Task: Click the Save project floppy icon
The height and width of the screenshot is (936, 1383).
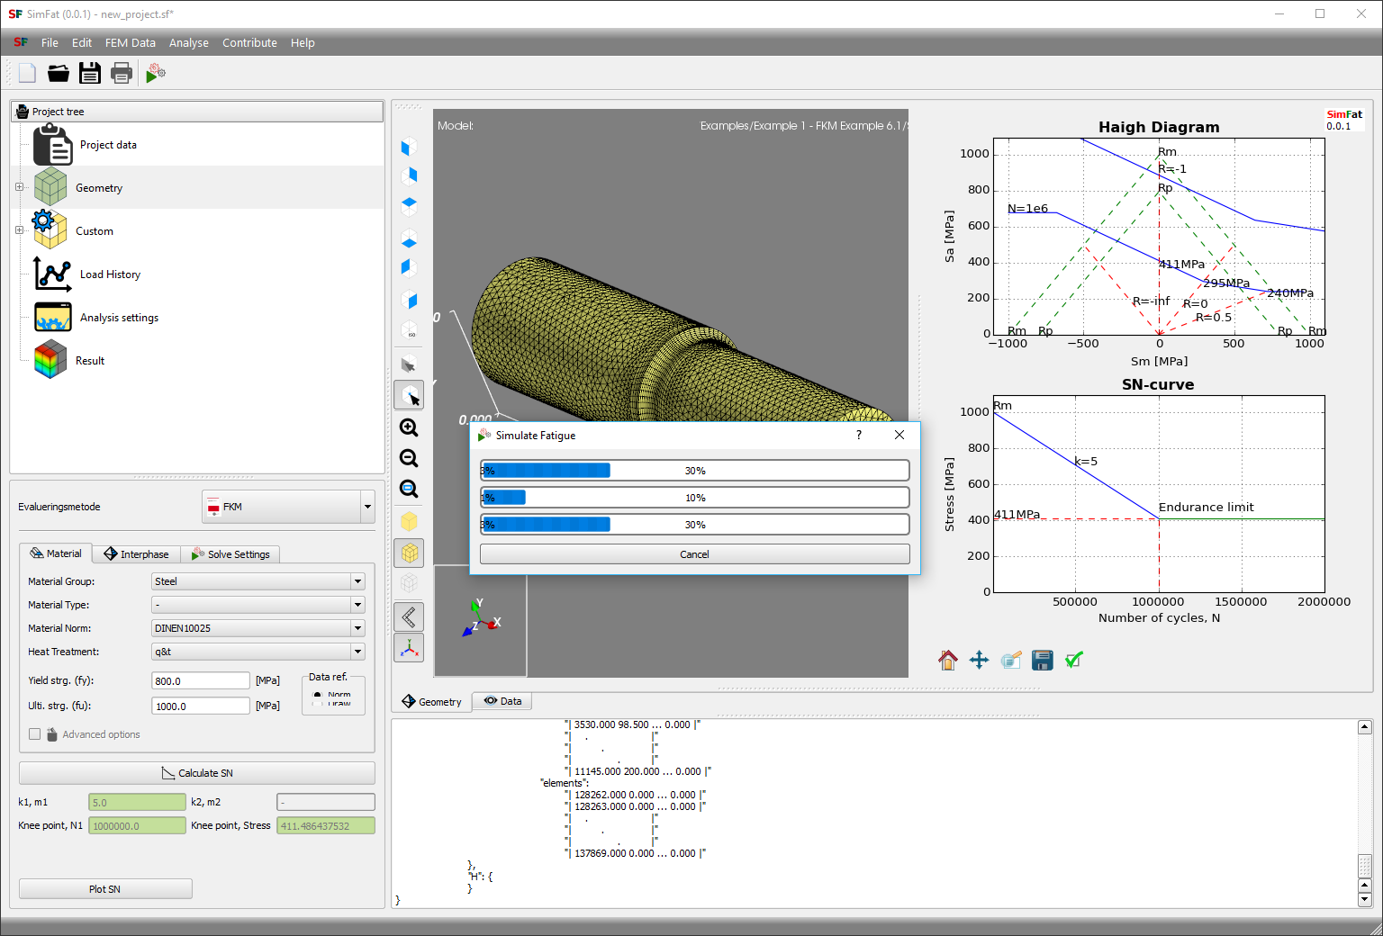Action: (x=90, y=73)
